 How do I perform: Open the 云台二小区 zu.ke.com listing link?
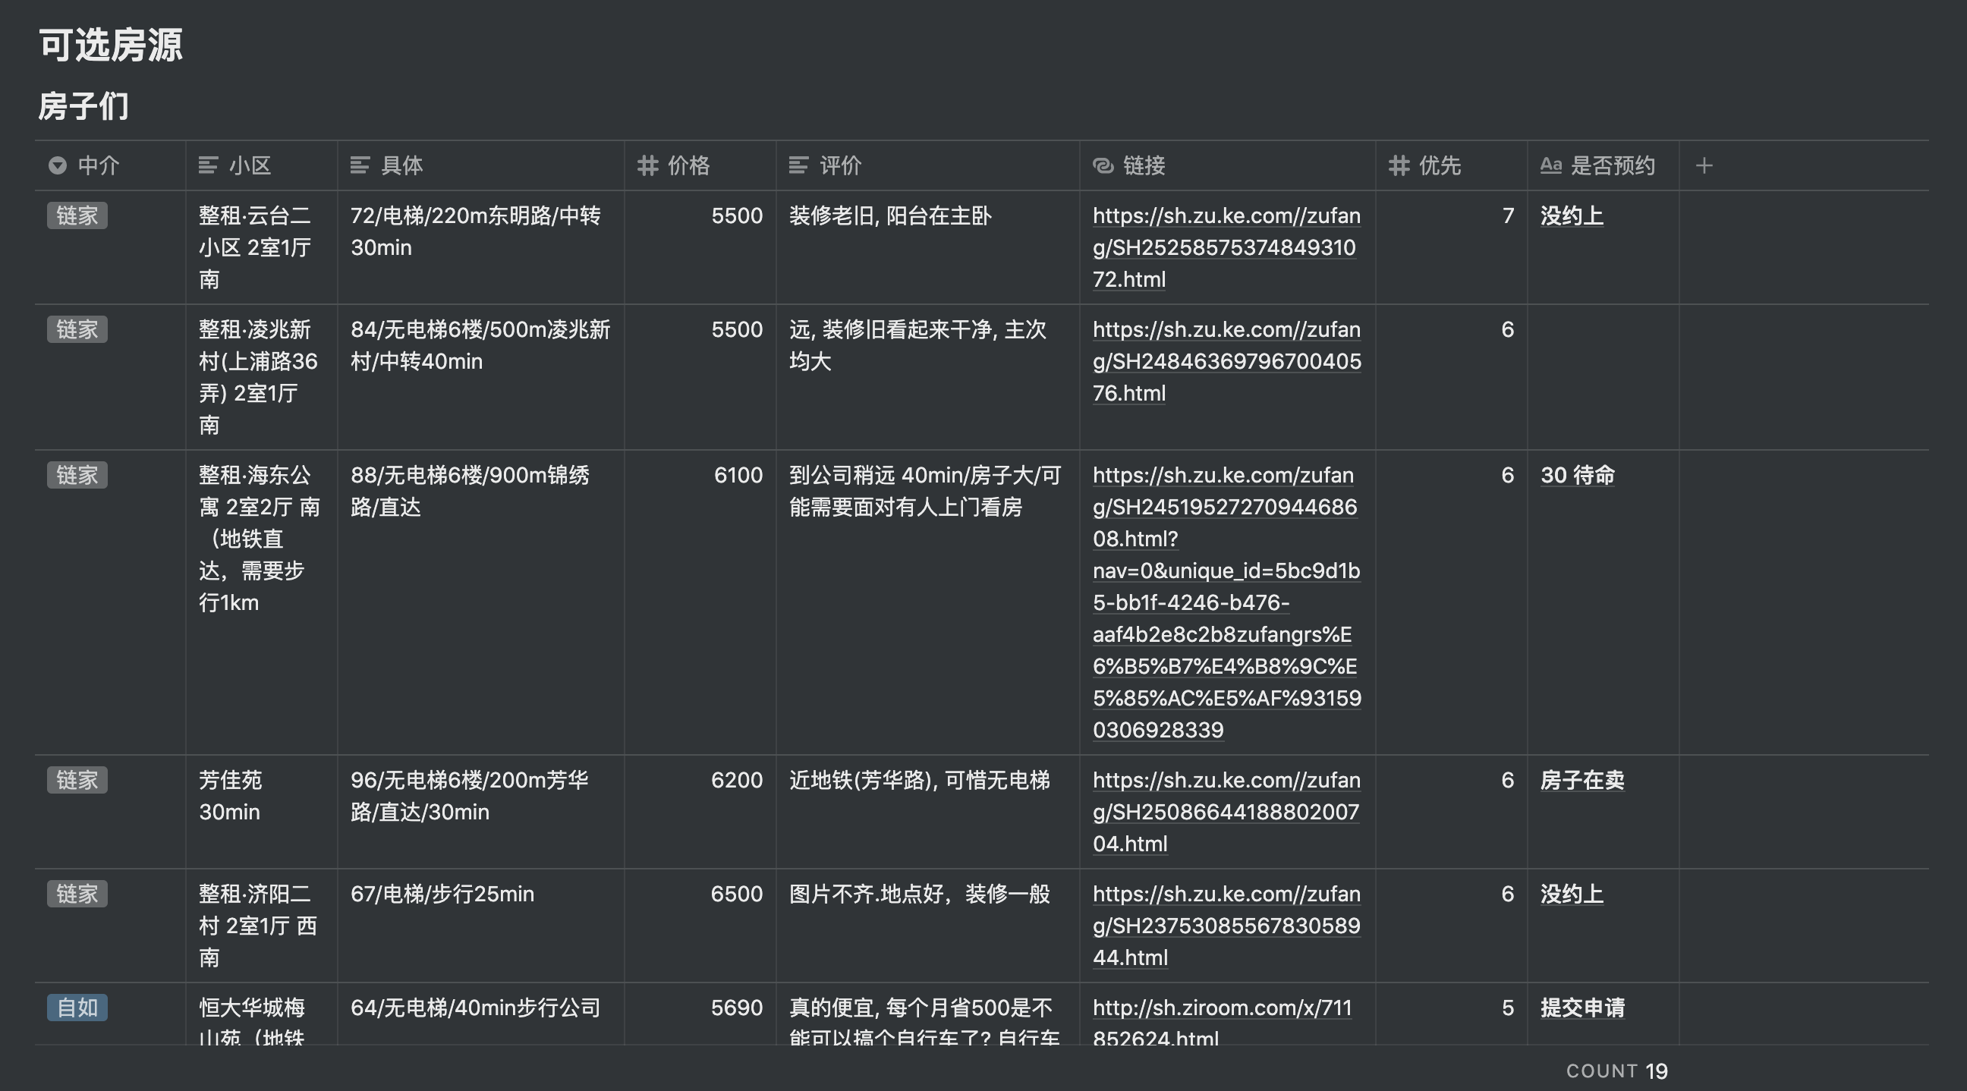click(1225, 247)
